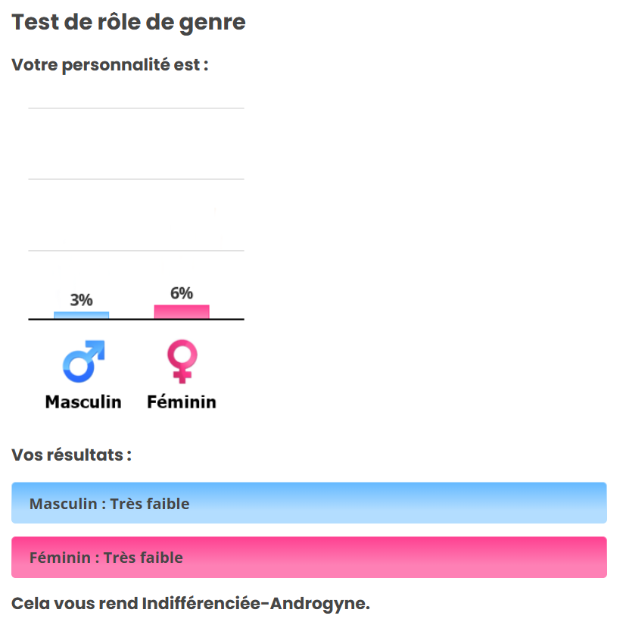Click the Féminin label under female symbol
626x622 pixels.
pos(182,402)
